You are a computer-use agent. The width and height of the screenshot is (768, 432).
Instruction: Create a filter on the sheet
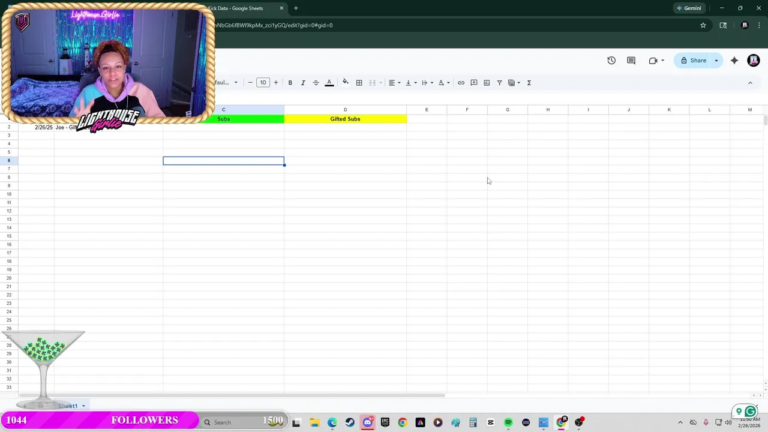click(499, 83)
